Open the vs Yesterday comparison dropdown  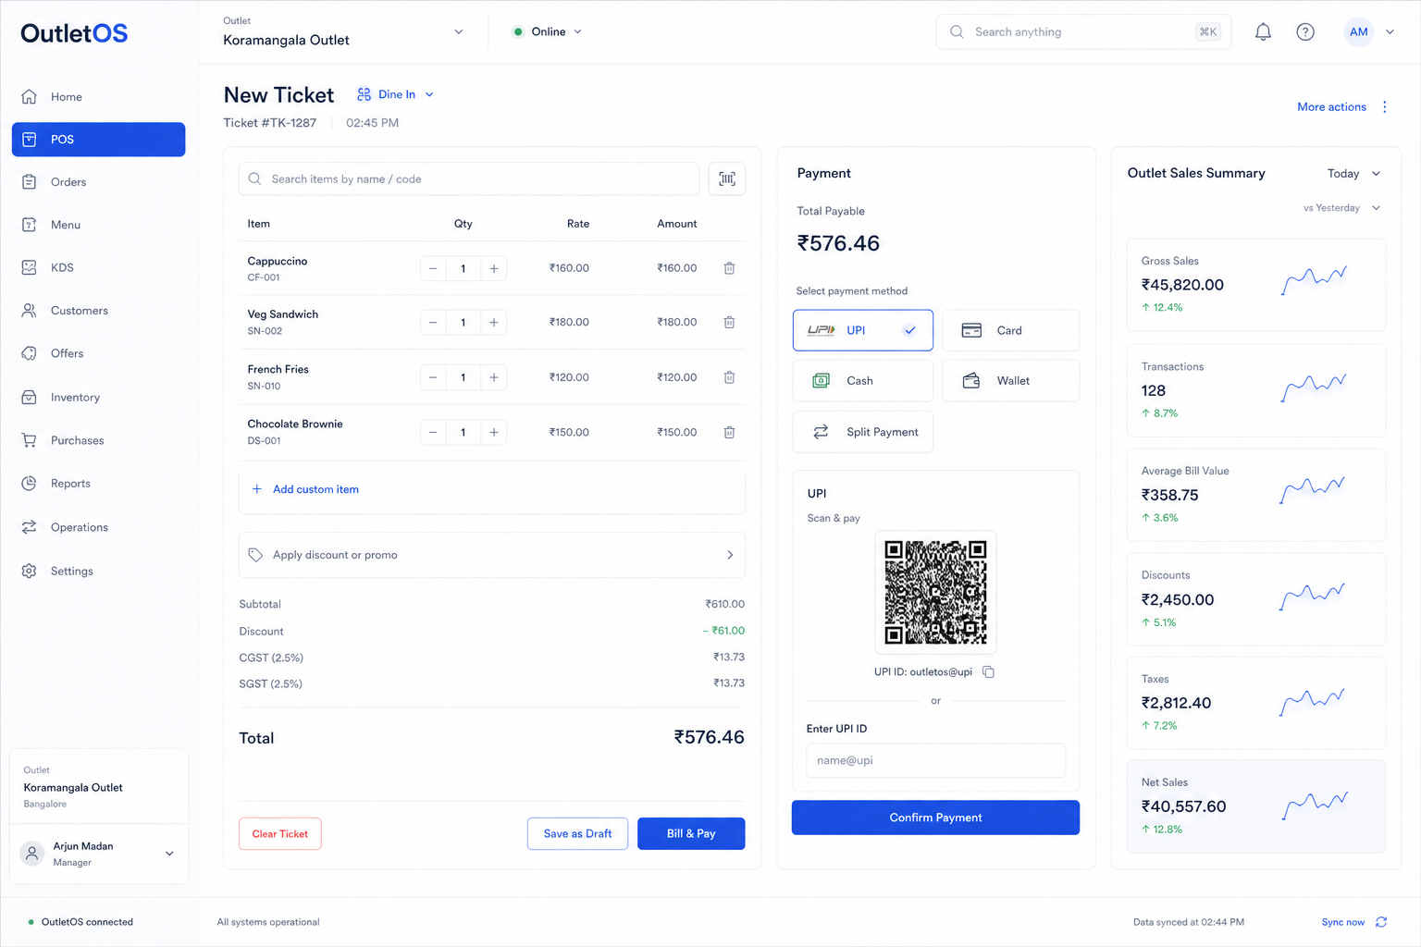(1341, 208)
